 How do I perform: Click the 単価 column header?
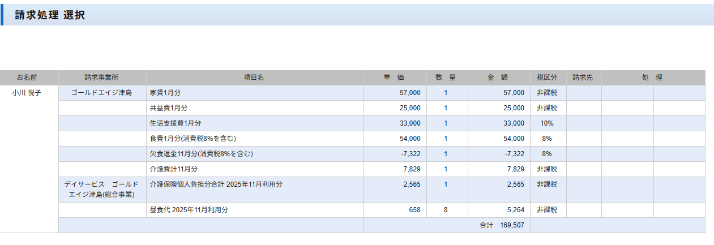(394, 78)
